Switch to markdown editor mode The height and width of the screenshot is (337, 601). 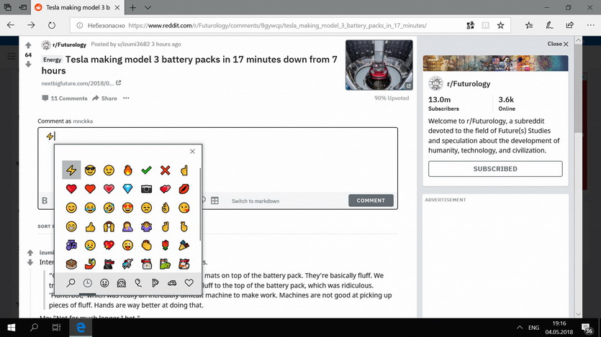point(256,200)
